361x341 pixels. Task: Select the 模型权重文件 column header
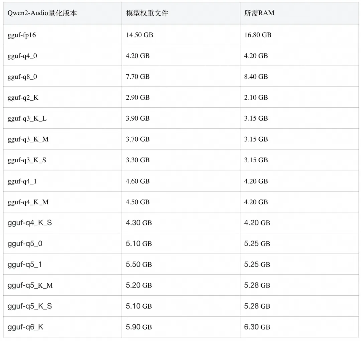147,14
